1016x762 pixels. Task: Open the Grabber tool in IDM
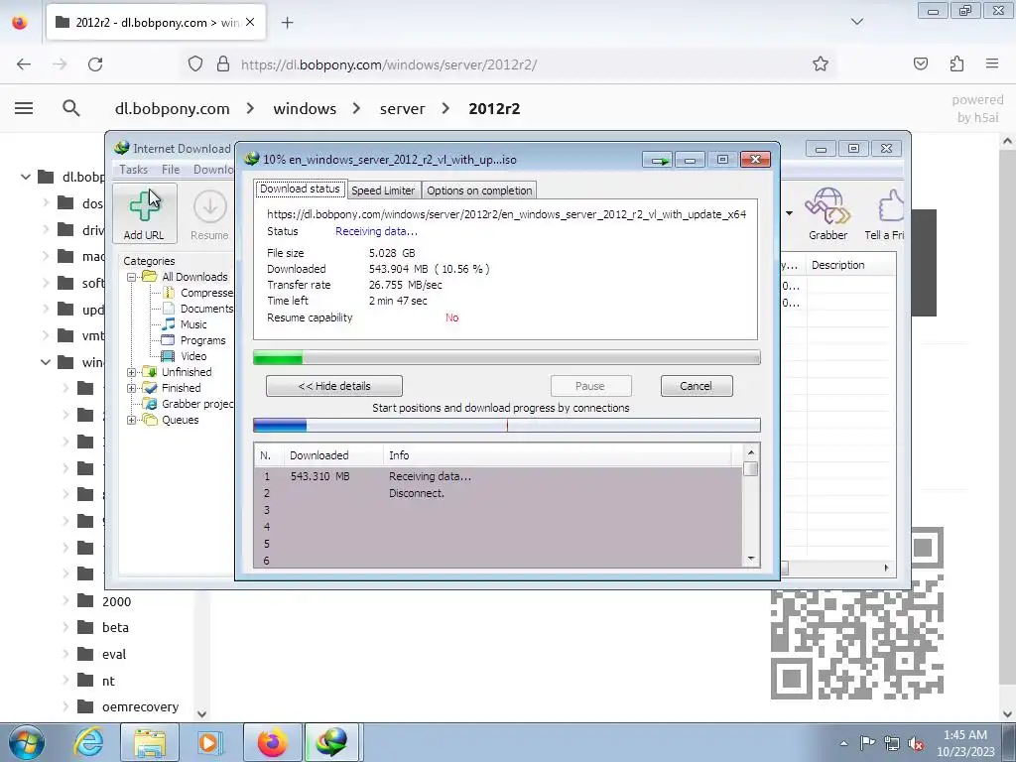click(x=827, y=214)
